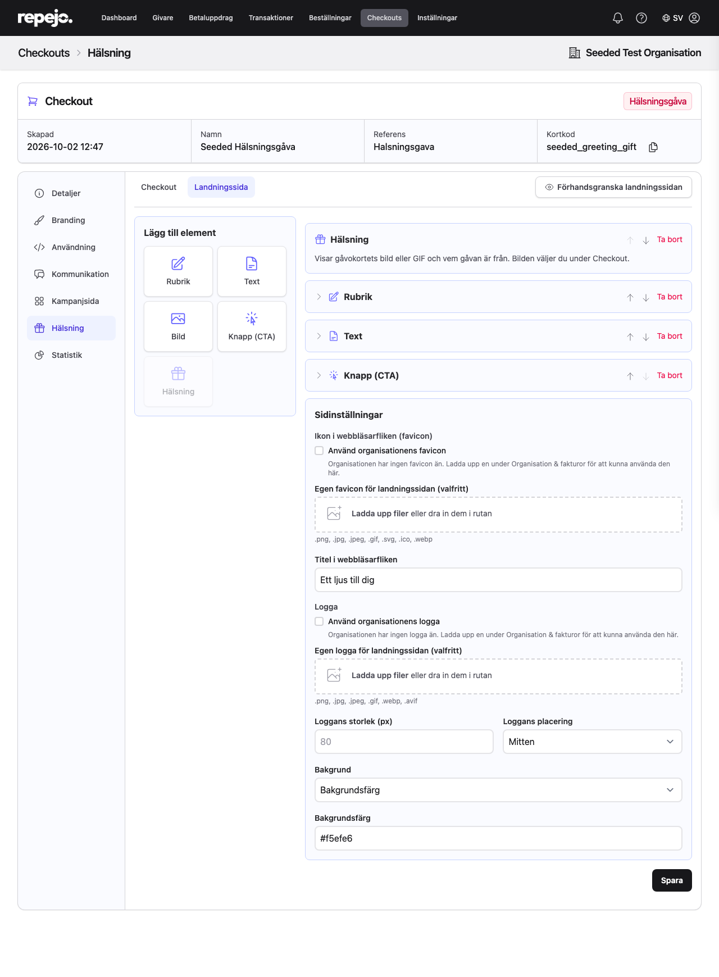Upload a file in the Egen logga dropzone
719x977 pixels.
click(x=498, y=676)
